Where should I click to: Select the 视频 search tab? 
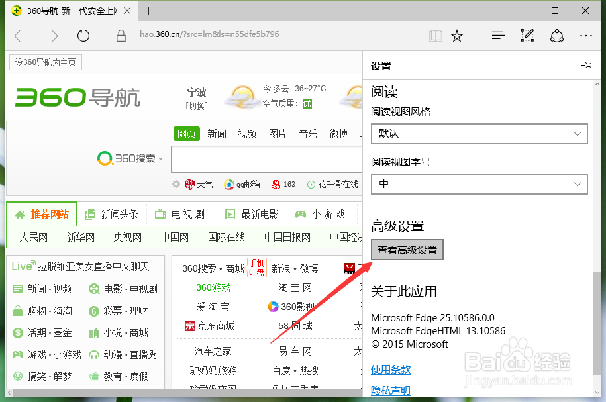point(247,134)
